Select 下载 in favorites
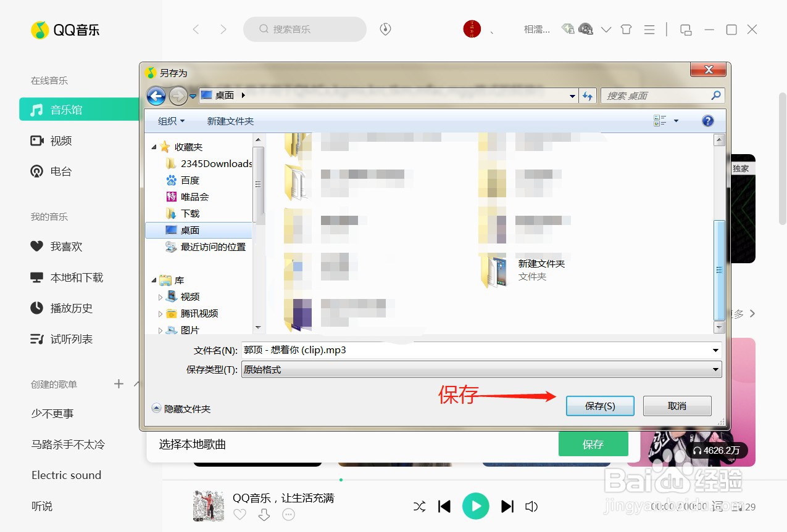This screenshot has height=532, width=787. (183, 213)
